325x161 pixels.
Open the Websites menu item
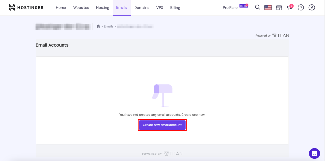[81, 8]
